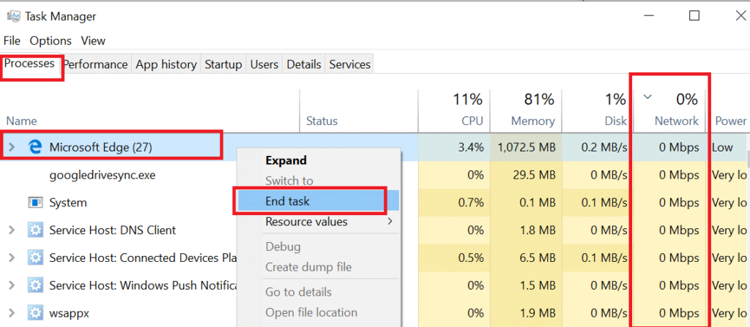This screenshot has height=327, width=750.
Task: Click the Service Host: DNS Client gear icon
Action: pyautogui.click(x=35, y=230)
